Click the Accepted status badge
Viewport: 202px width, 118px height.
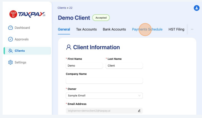coord(101,18)
